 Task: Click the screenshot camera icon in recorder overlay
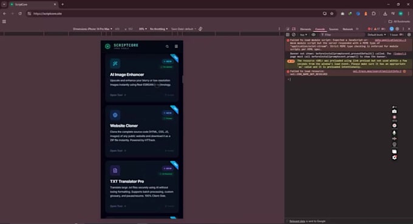(394, 111)
